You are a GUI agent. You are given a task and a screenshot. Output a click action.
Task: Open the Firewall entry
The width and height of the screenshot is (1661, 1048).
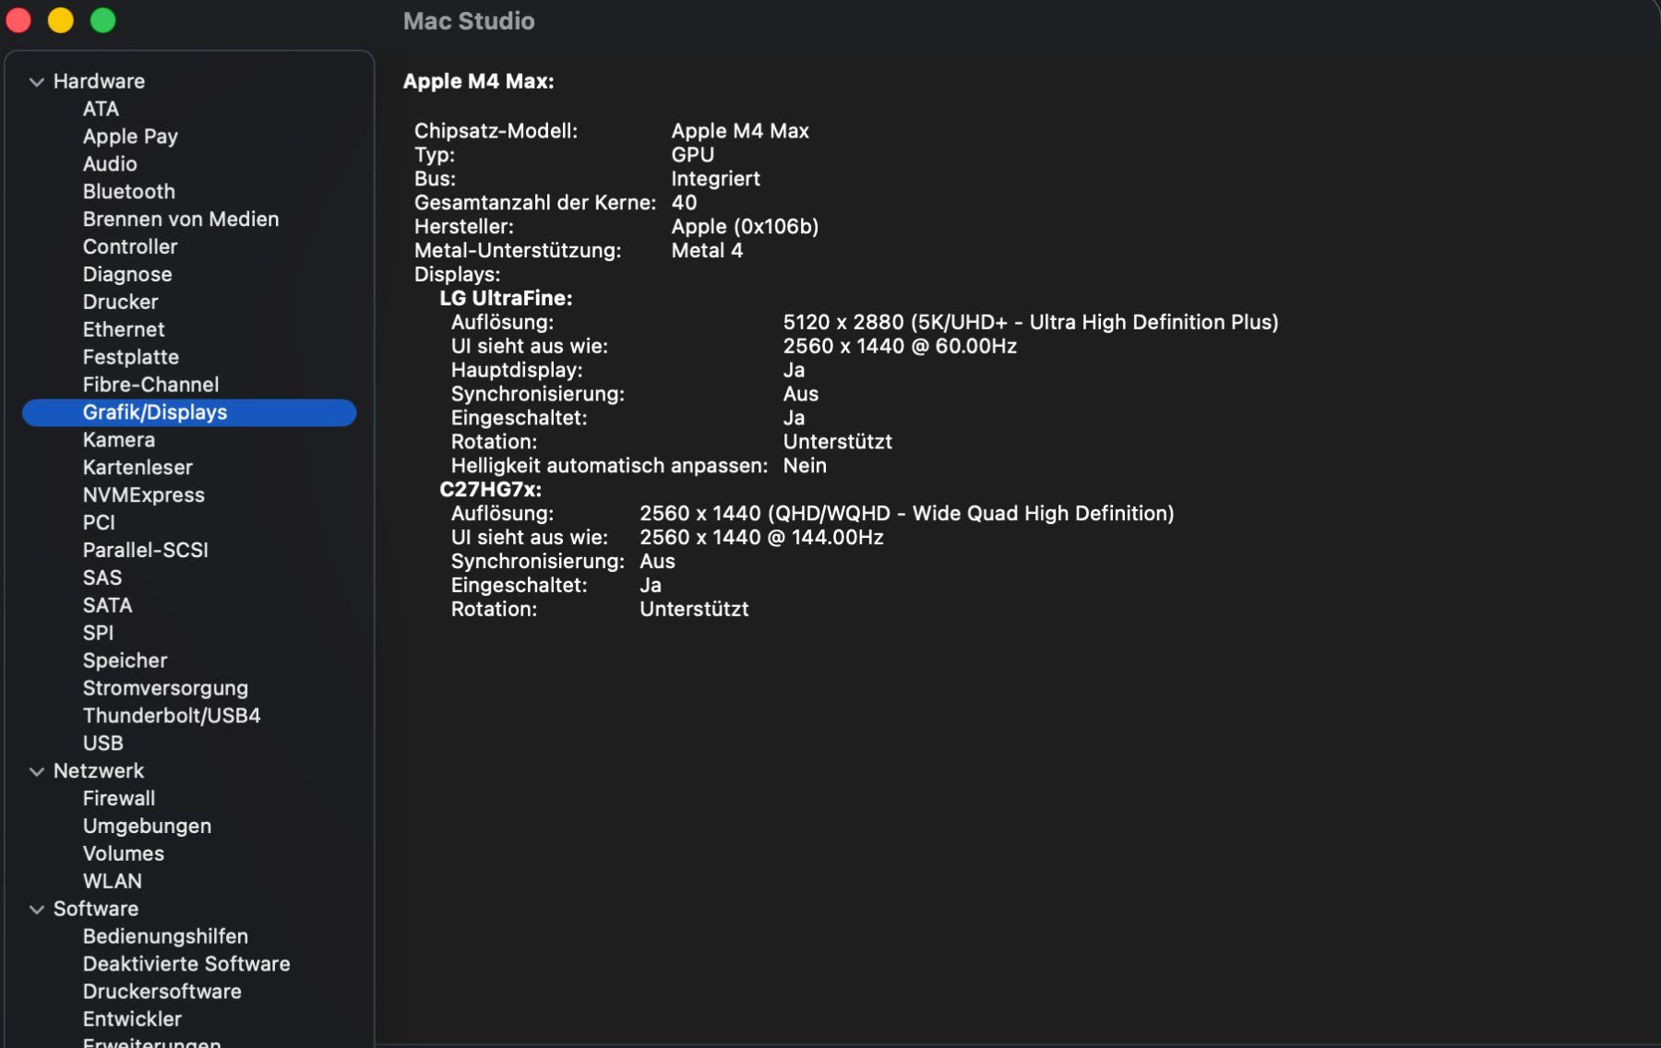[x=119, y=799]
